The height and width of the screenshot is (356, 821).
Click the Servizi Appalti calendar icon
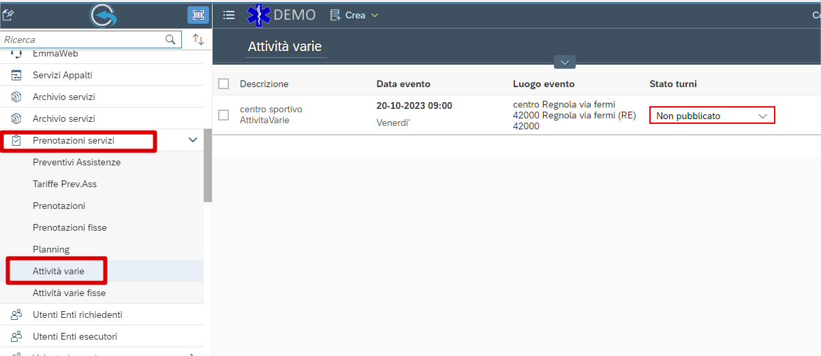click(x=17, y=75)
